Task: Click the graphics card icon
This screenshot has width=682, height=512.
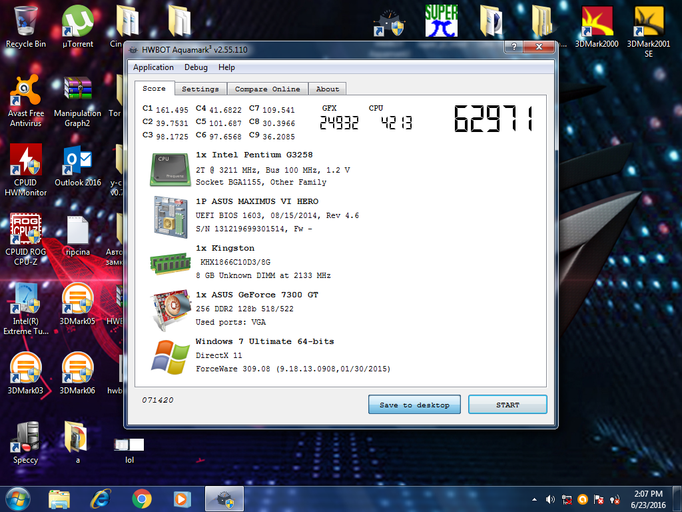Action: point(170,309)
